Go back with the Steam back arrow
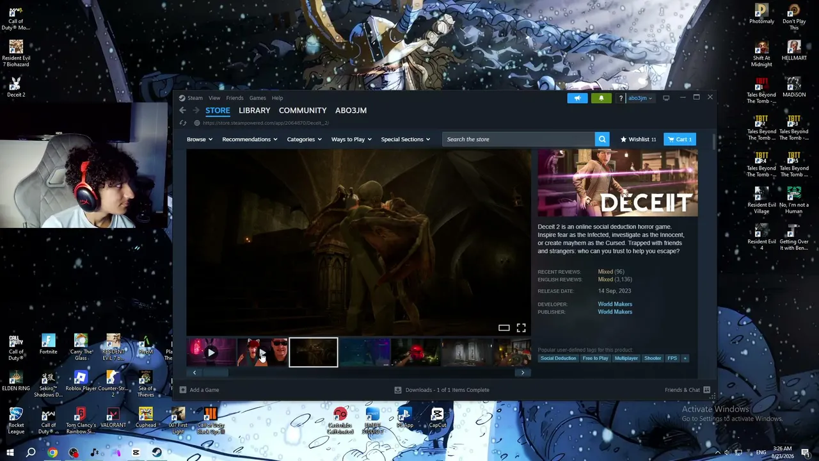This screenshot has height=461, width=819. (182, 111)
